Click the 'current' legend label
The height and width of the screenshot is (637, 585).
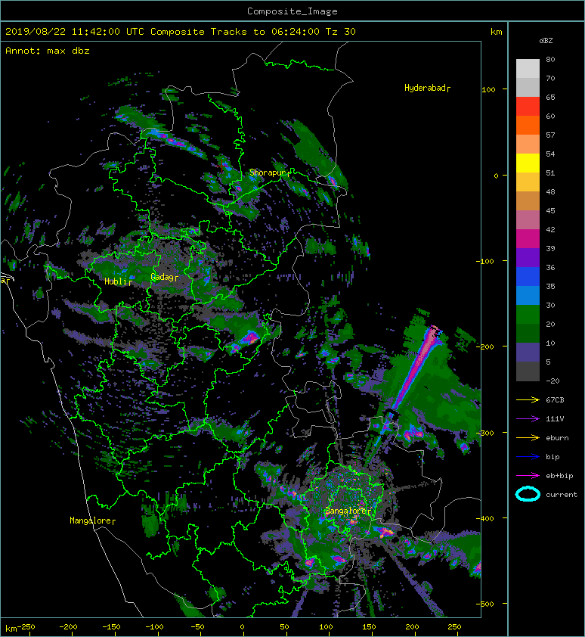(562, 495)
